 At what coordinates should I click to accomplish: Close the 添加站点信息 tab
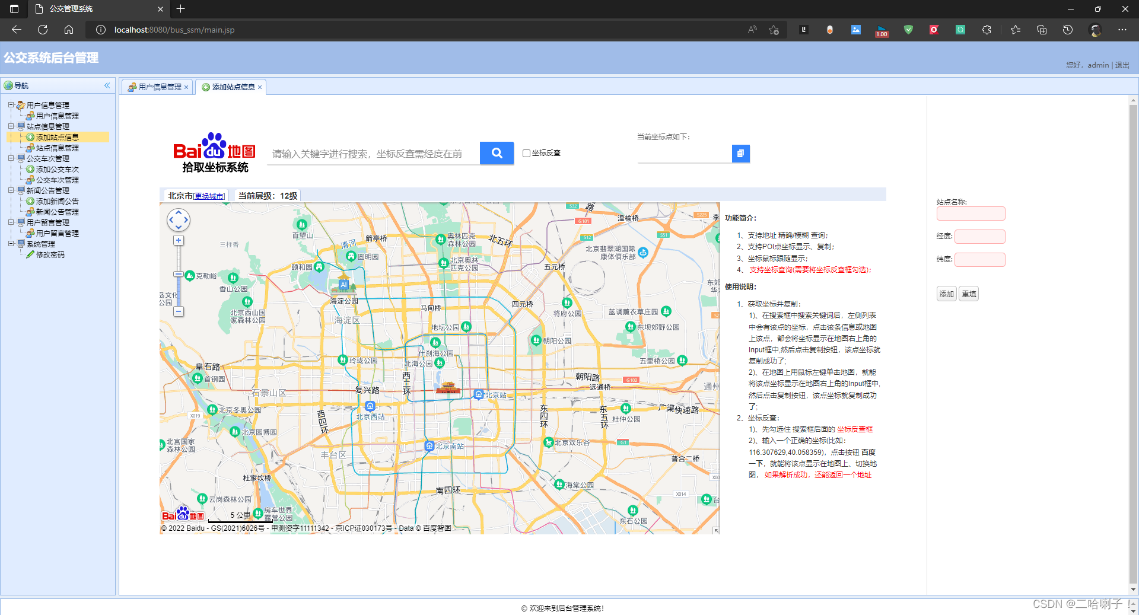click(x=260, y=87)
